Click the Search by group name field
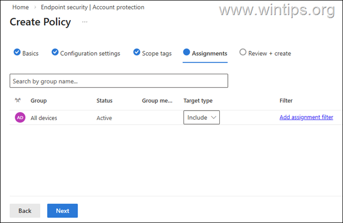Viewport: 343px width, 223px height. [x=119, y=81]
